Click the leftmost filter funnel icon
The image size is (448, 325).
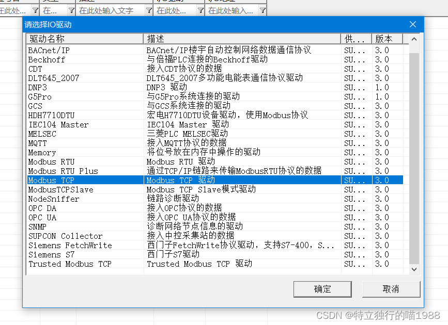coord(35,10)
